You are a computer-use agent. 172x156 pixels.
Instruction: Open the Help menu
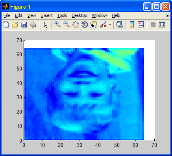[x=116, y=15]
